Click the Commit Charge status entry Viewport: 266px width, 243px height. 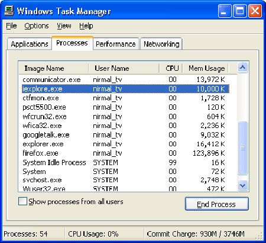196,234
